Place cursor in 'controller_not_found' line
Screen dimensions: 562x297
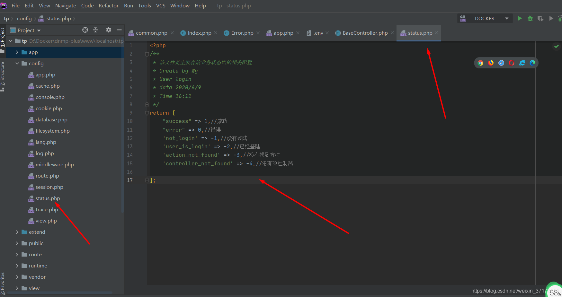click(x=228, y=163)
